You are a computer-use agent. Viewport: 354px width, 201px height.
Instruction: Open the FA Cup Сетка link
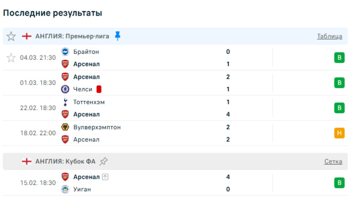tap(333, 162)
